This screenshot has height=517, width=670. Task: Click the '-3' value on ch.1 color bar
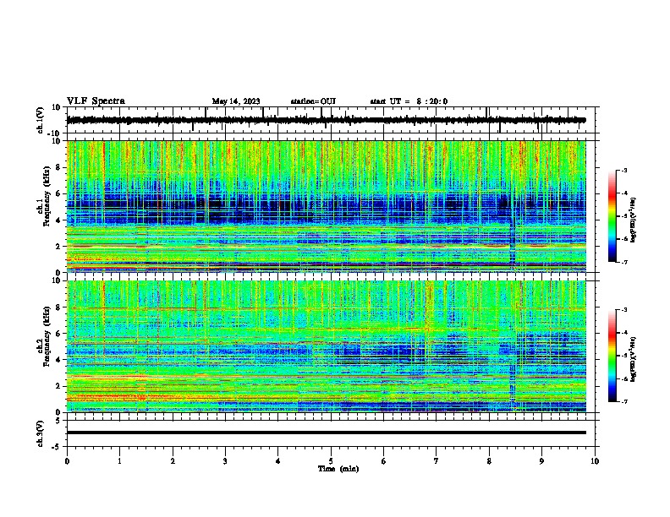click(623, 170)
